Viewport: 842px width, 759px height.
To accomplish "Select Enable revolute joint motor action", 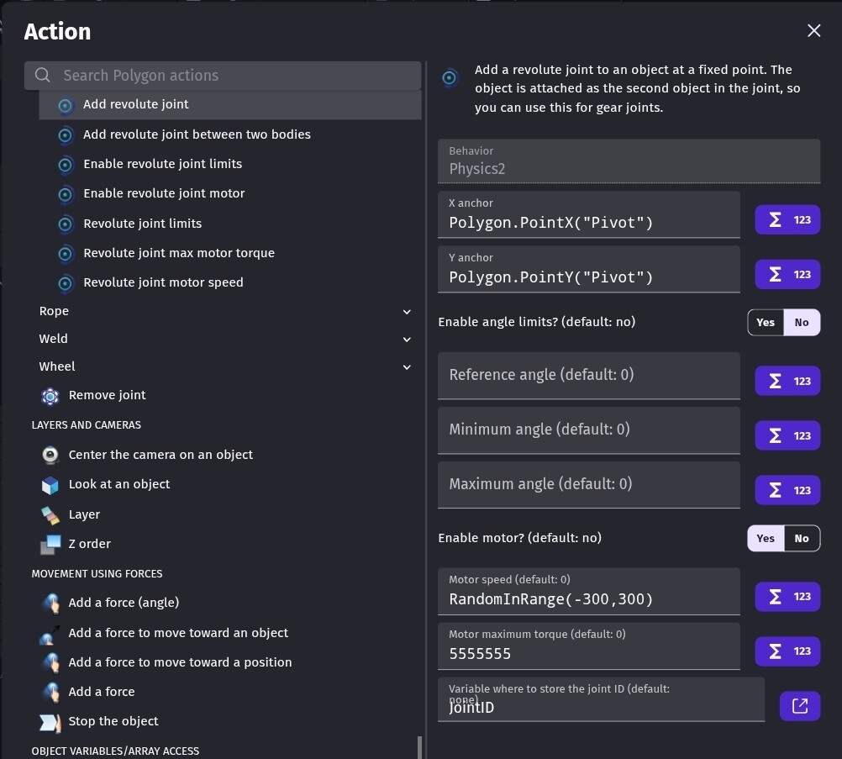I will 164,193.
